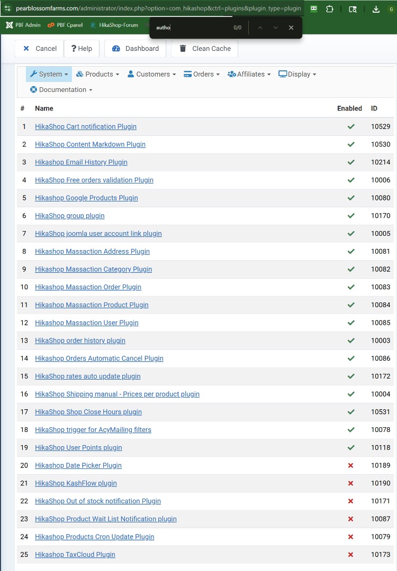Click the site info icon in address bar
Image resolution: width=397 pixels, height=571 pixels.
(7, 9)
